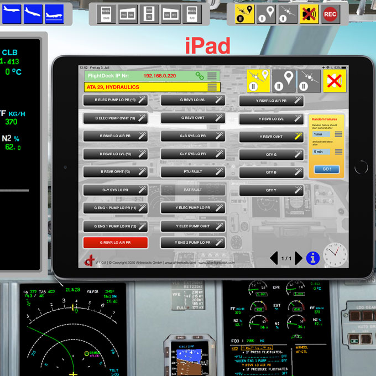The height and width of the screenshot is (376, 376).
Task: Click the QTY G failure button
Action: (271, 155)
